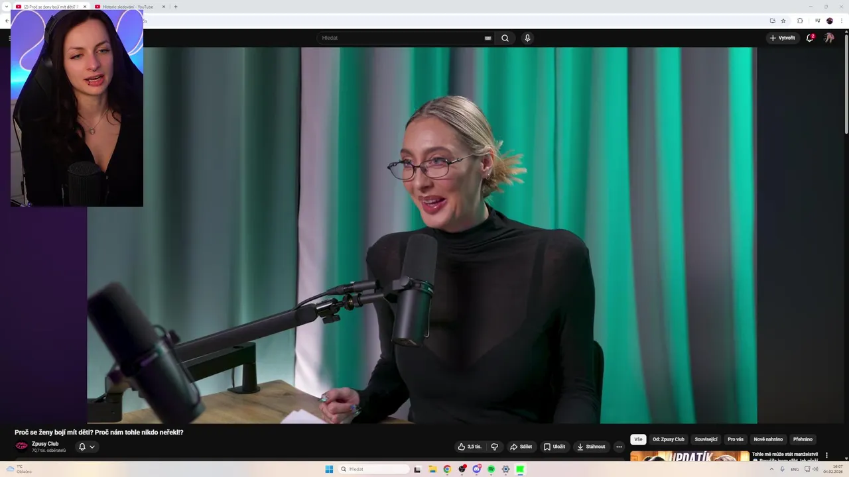Click the main video player area
This screenshot has width=849, height=477.
(422, 235)
